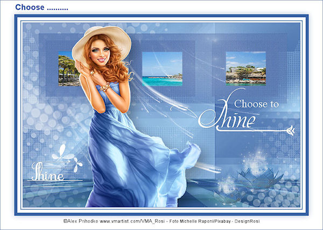
Task: Click the copyright credit line below the image
Action: (x=161, y=221)
